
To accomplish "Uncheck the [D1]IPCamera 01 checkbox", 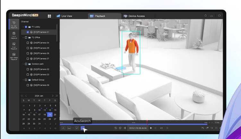I will [x=28, y=32].
